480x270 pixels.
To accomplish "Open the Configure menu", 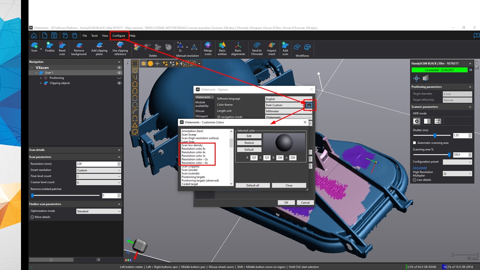I will [x=119, y=36].
